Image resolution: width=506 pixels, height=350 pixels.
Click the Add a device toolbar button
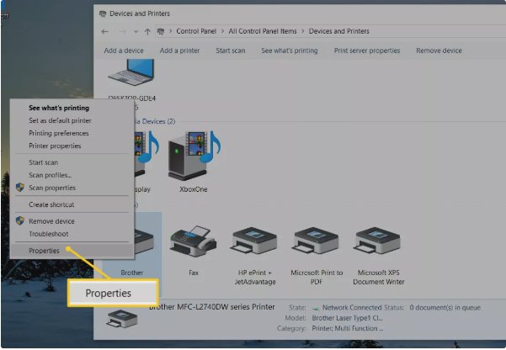[x=124, y=50]
